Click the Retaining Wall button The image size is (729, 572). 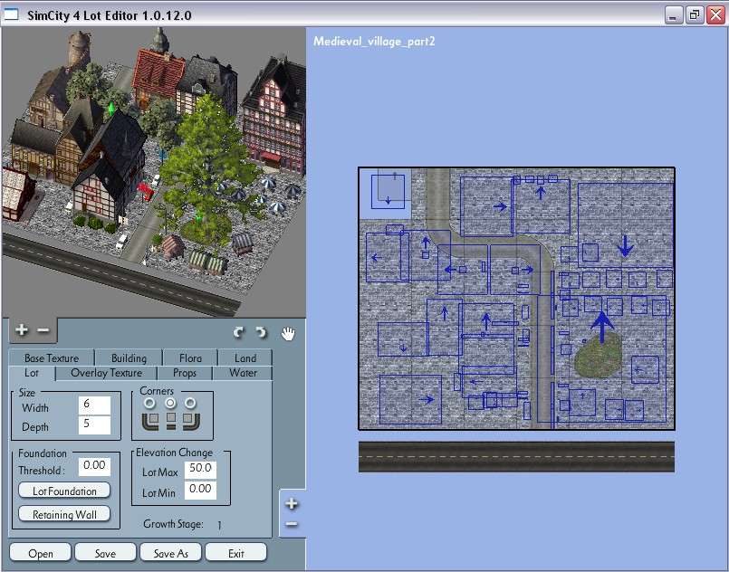[x=64, y=514]
